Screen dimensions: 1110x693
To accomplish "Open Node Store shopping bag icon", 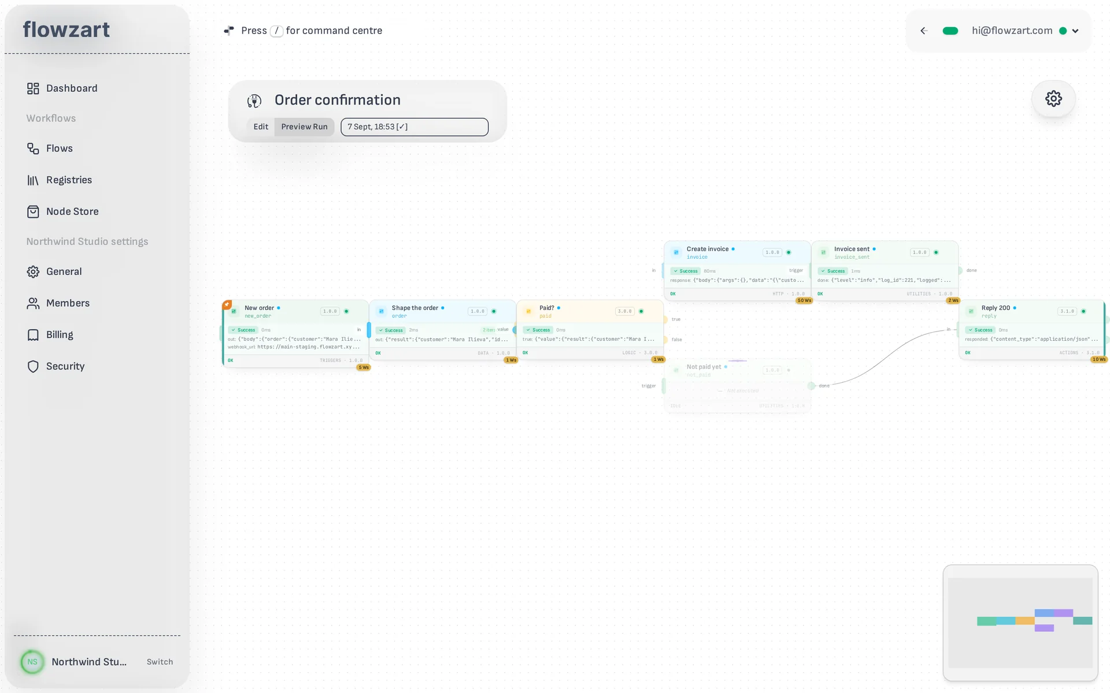I will tap(33, 211).
